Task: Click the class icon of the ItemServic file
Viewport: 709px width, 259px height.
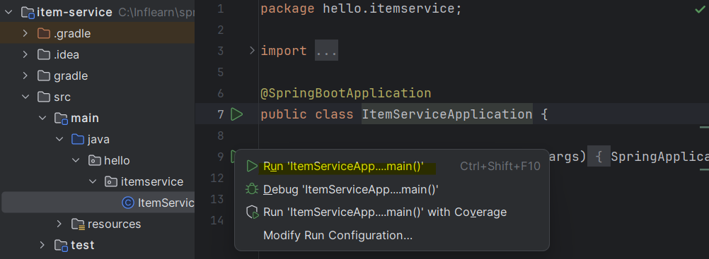Action: (x=128, y=203)
